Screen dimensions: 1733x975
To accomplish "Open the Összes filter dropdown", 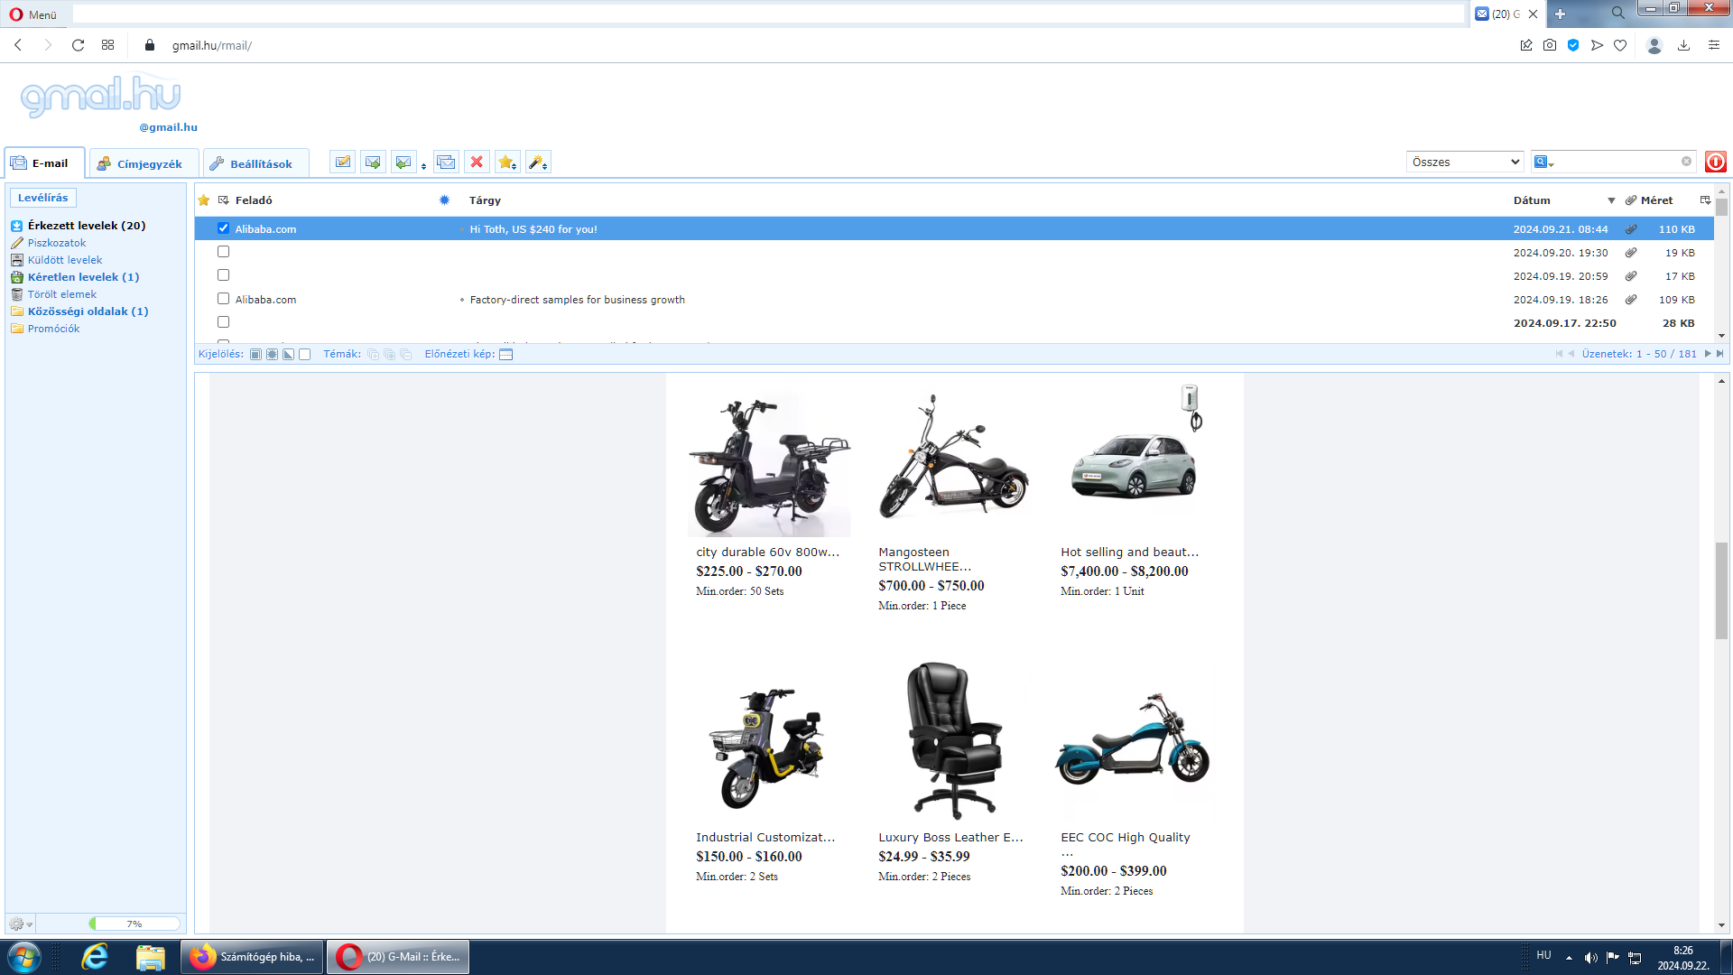I will pos(1465,162).
